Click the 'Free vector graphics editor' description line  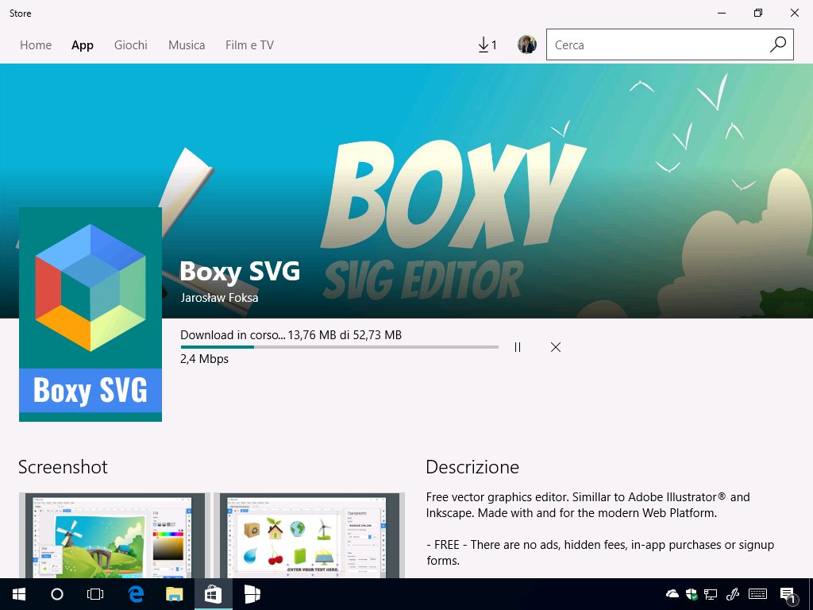pos(588,497)
